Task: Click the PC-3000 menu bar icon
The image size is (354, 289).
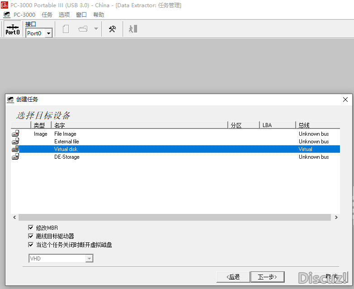Action: [x=7, y=15]
